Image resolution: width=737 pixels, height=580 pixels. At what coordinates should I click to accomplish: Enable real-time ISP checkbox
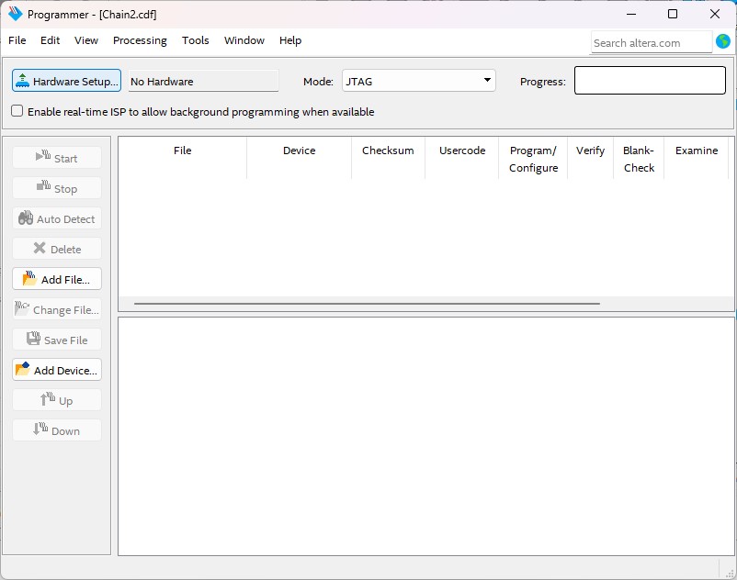point(17,111)
